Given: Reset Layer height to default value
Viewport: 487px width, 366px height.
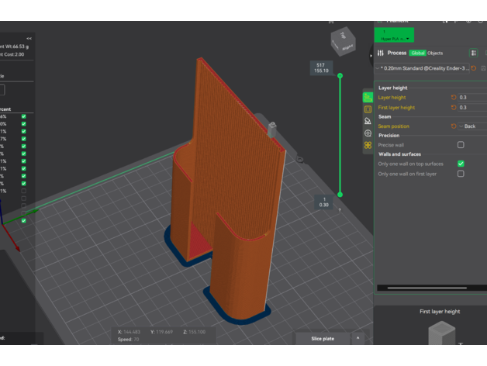Looking at the screenshot, I should [454, 98].
